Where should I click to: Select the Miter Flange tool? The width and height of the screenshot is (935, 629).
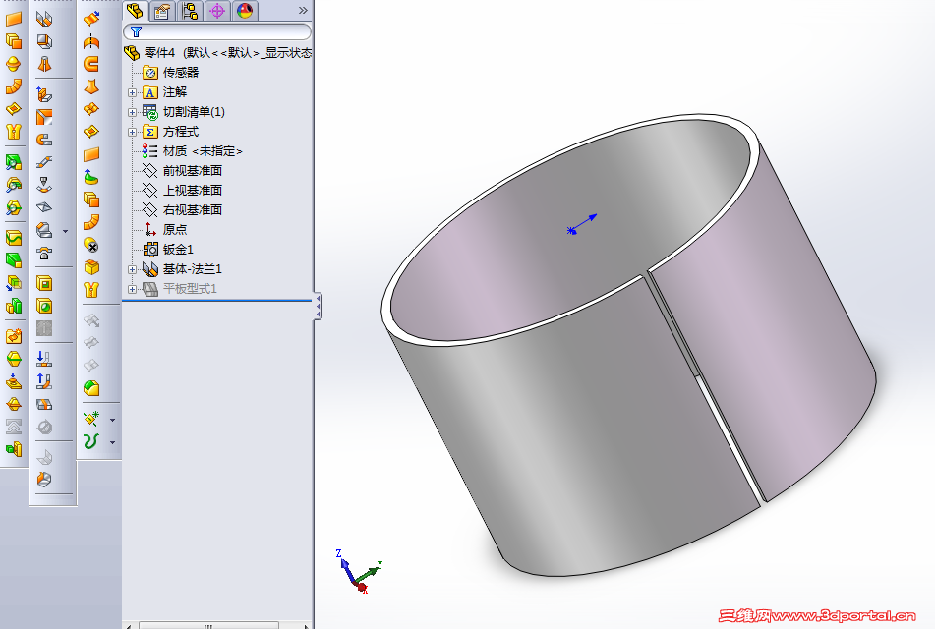(x=44, y=117)
